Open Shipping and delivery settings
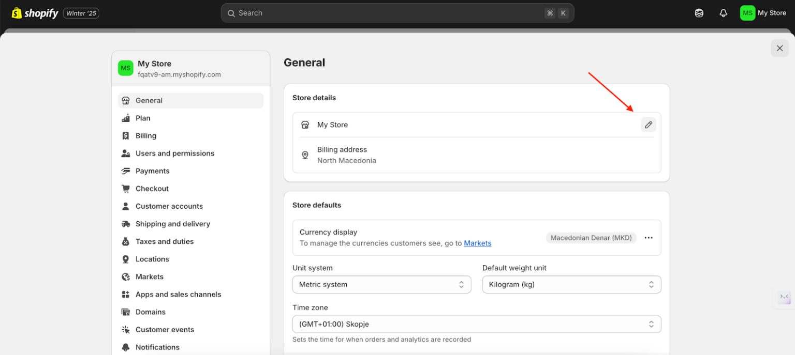Screen dimensions: 795x355 [x=172, y=224]
